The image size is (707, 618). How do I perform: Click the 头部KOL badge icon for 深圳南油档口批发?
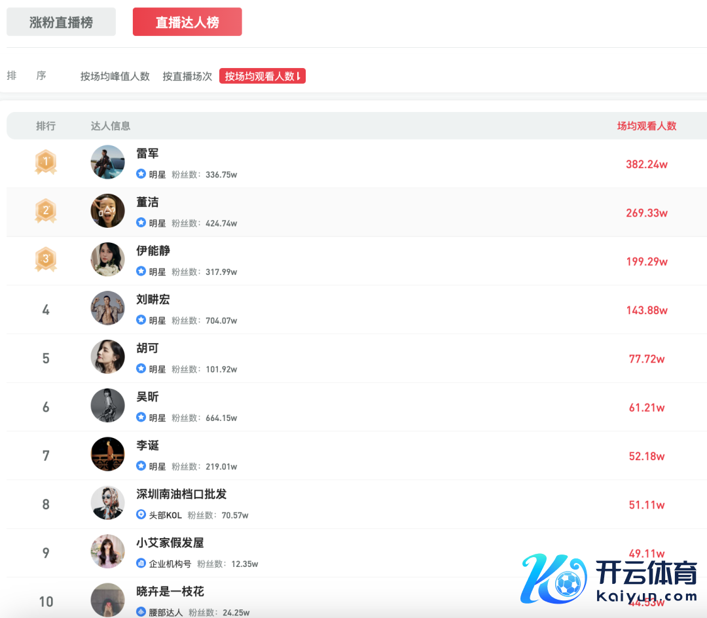141,515
